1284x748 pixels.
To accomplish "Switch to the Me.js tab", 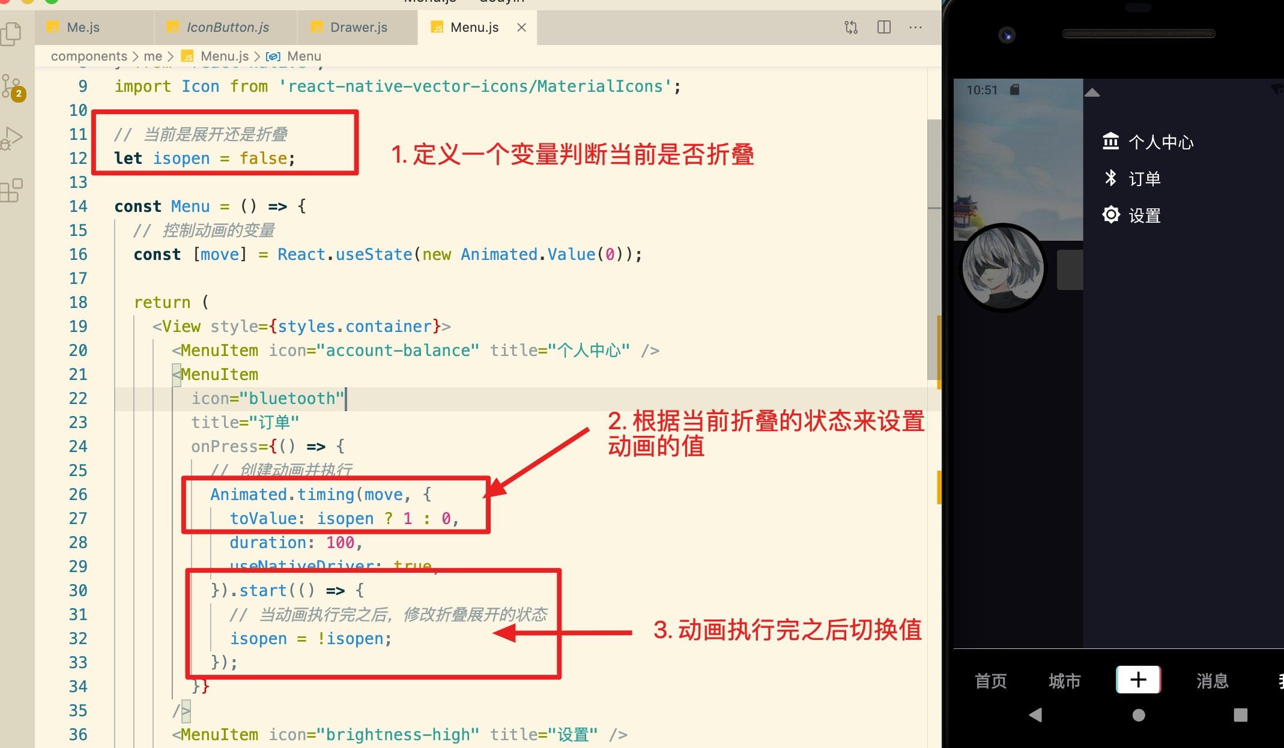I will pos(94,28).
